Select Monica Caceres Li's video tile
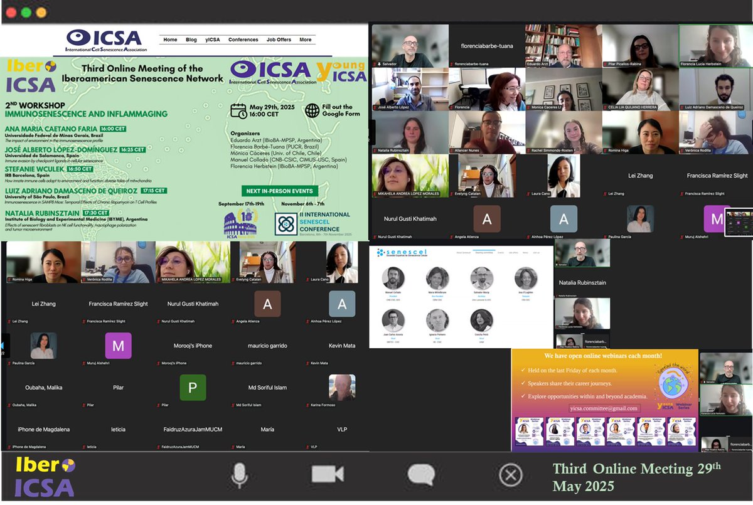Image resolution: width=753 pixels, height=505 pixels. pyautogui.click(x=563, y=89)
